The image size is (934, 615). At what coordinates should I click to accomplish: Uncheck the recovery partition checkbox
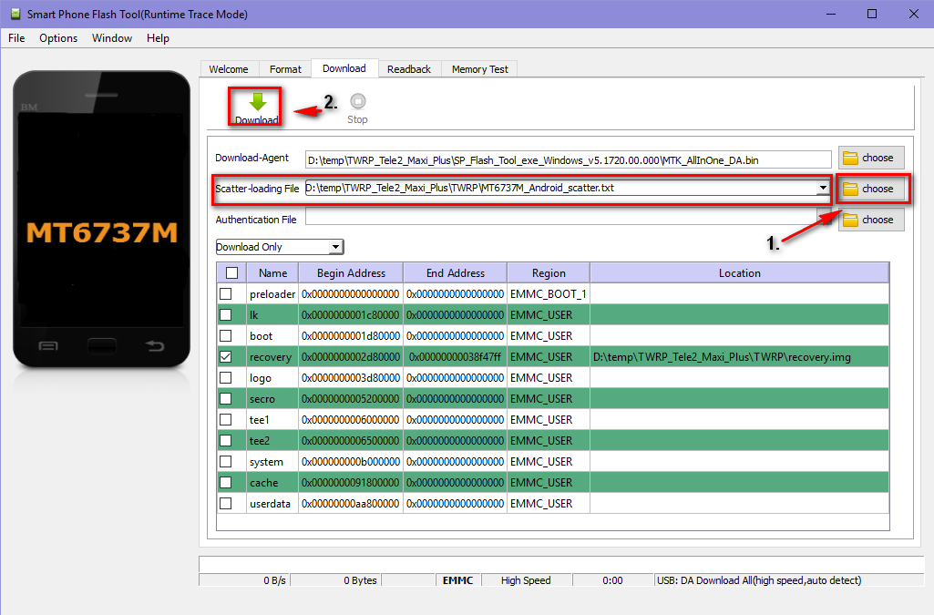coord(226,357)
